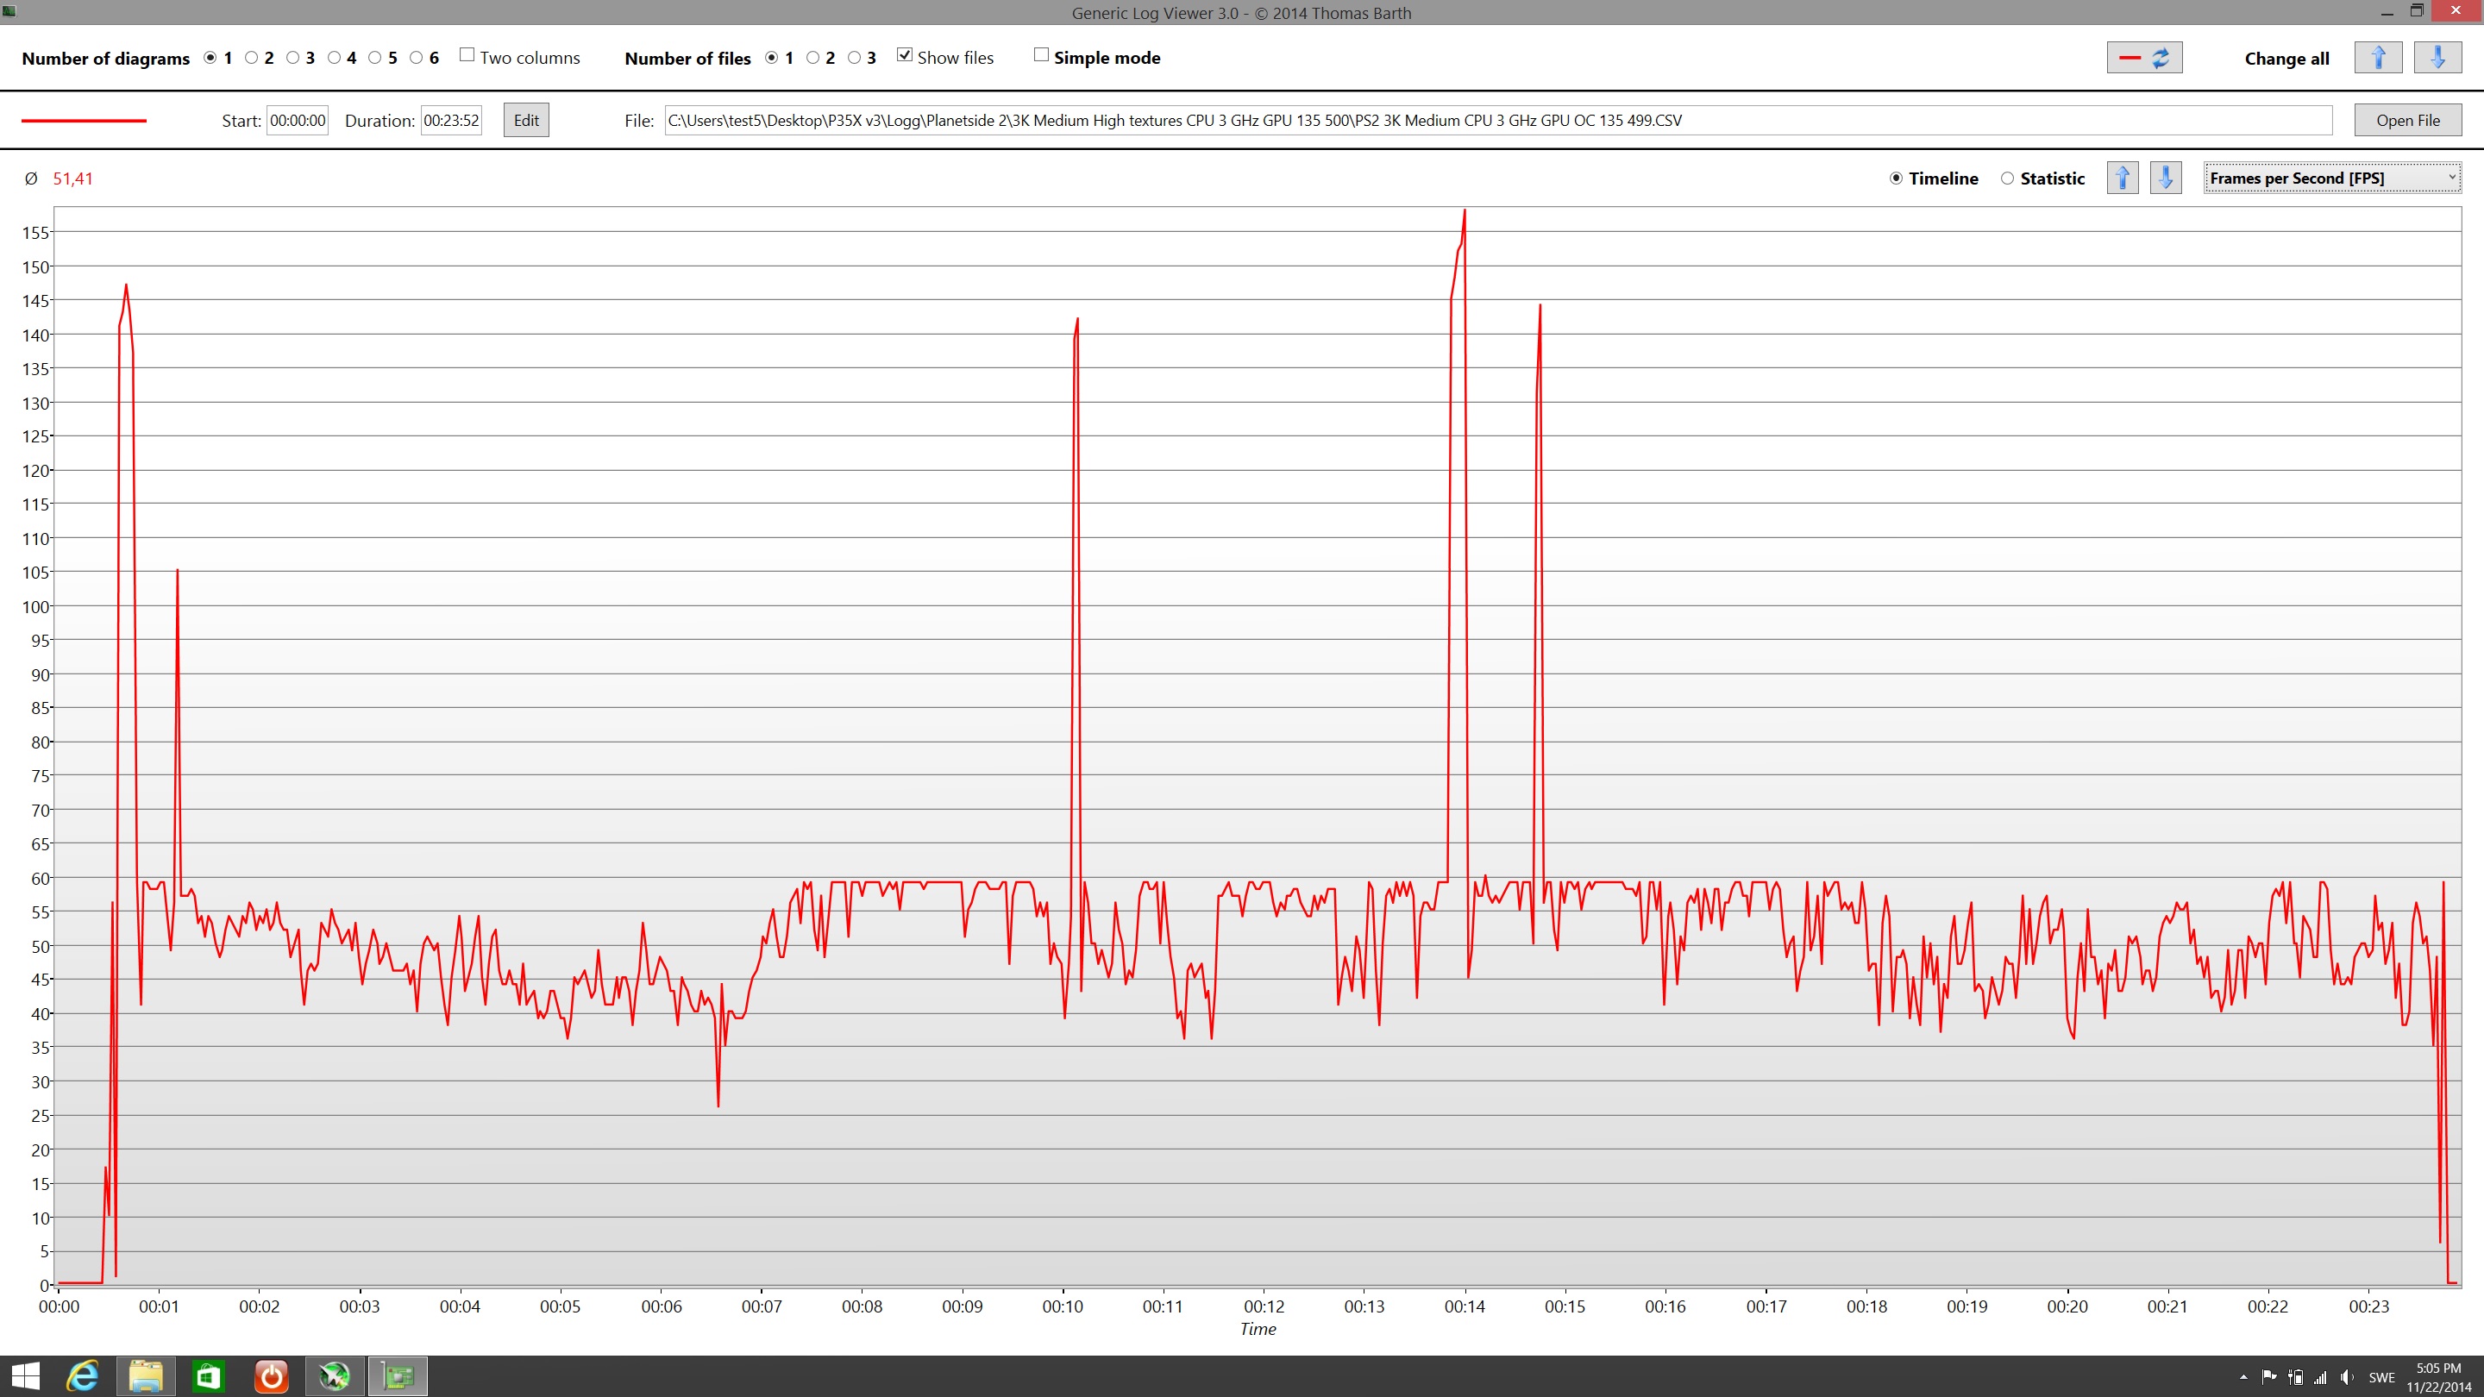Image resolution: width=2484 pixels, height=1397 pixels.
Task: Select 3 diagrams radio button
Action: coord(293,58)
